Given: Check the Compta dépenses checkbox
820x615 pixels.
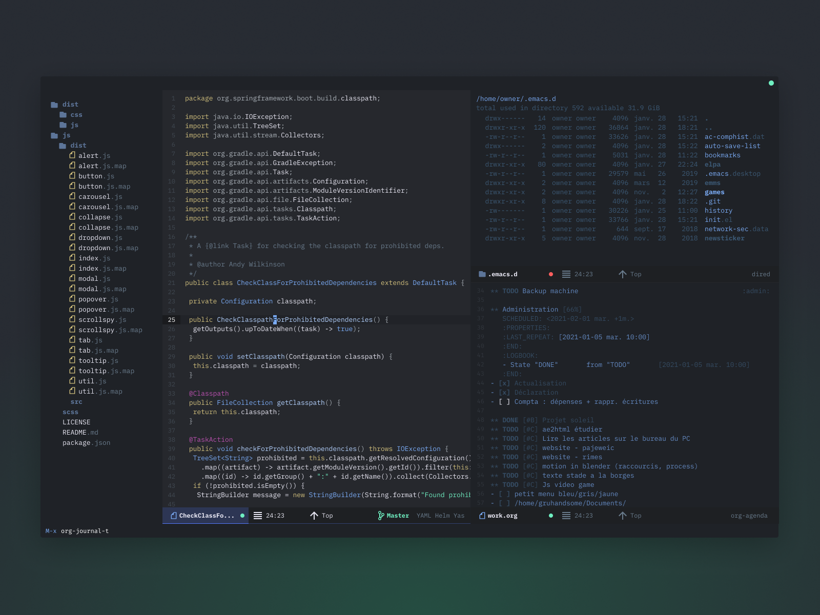Looking at the screenshot, I should pos(505,402).
